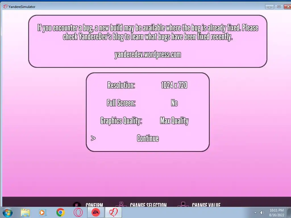Click the Change Value keys icon
Viewport: 291px width, 218px height.
point(183,204)
